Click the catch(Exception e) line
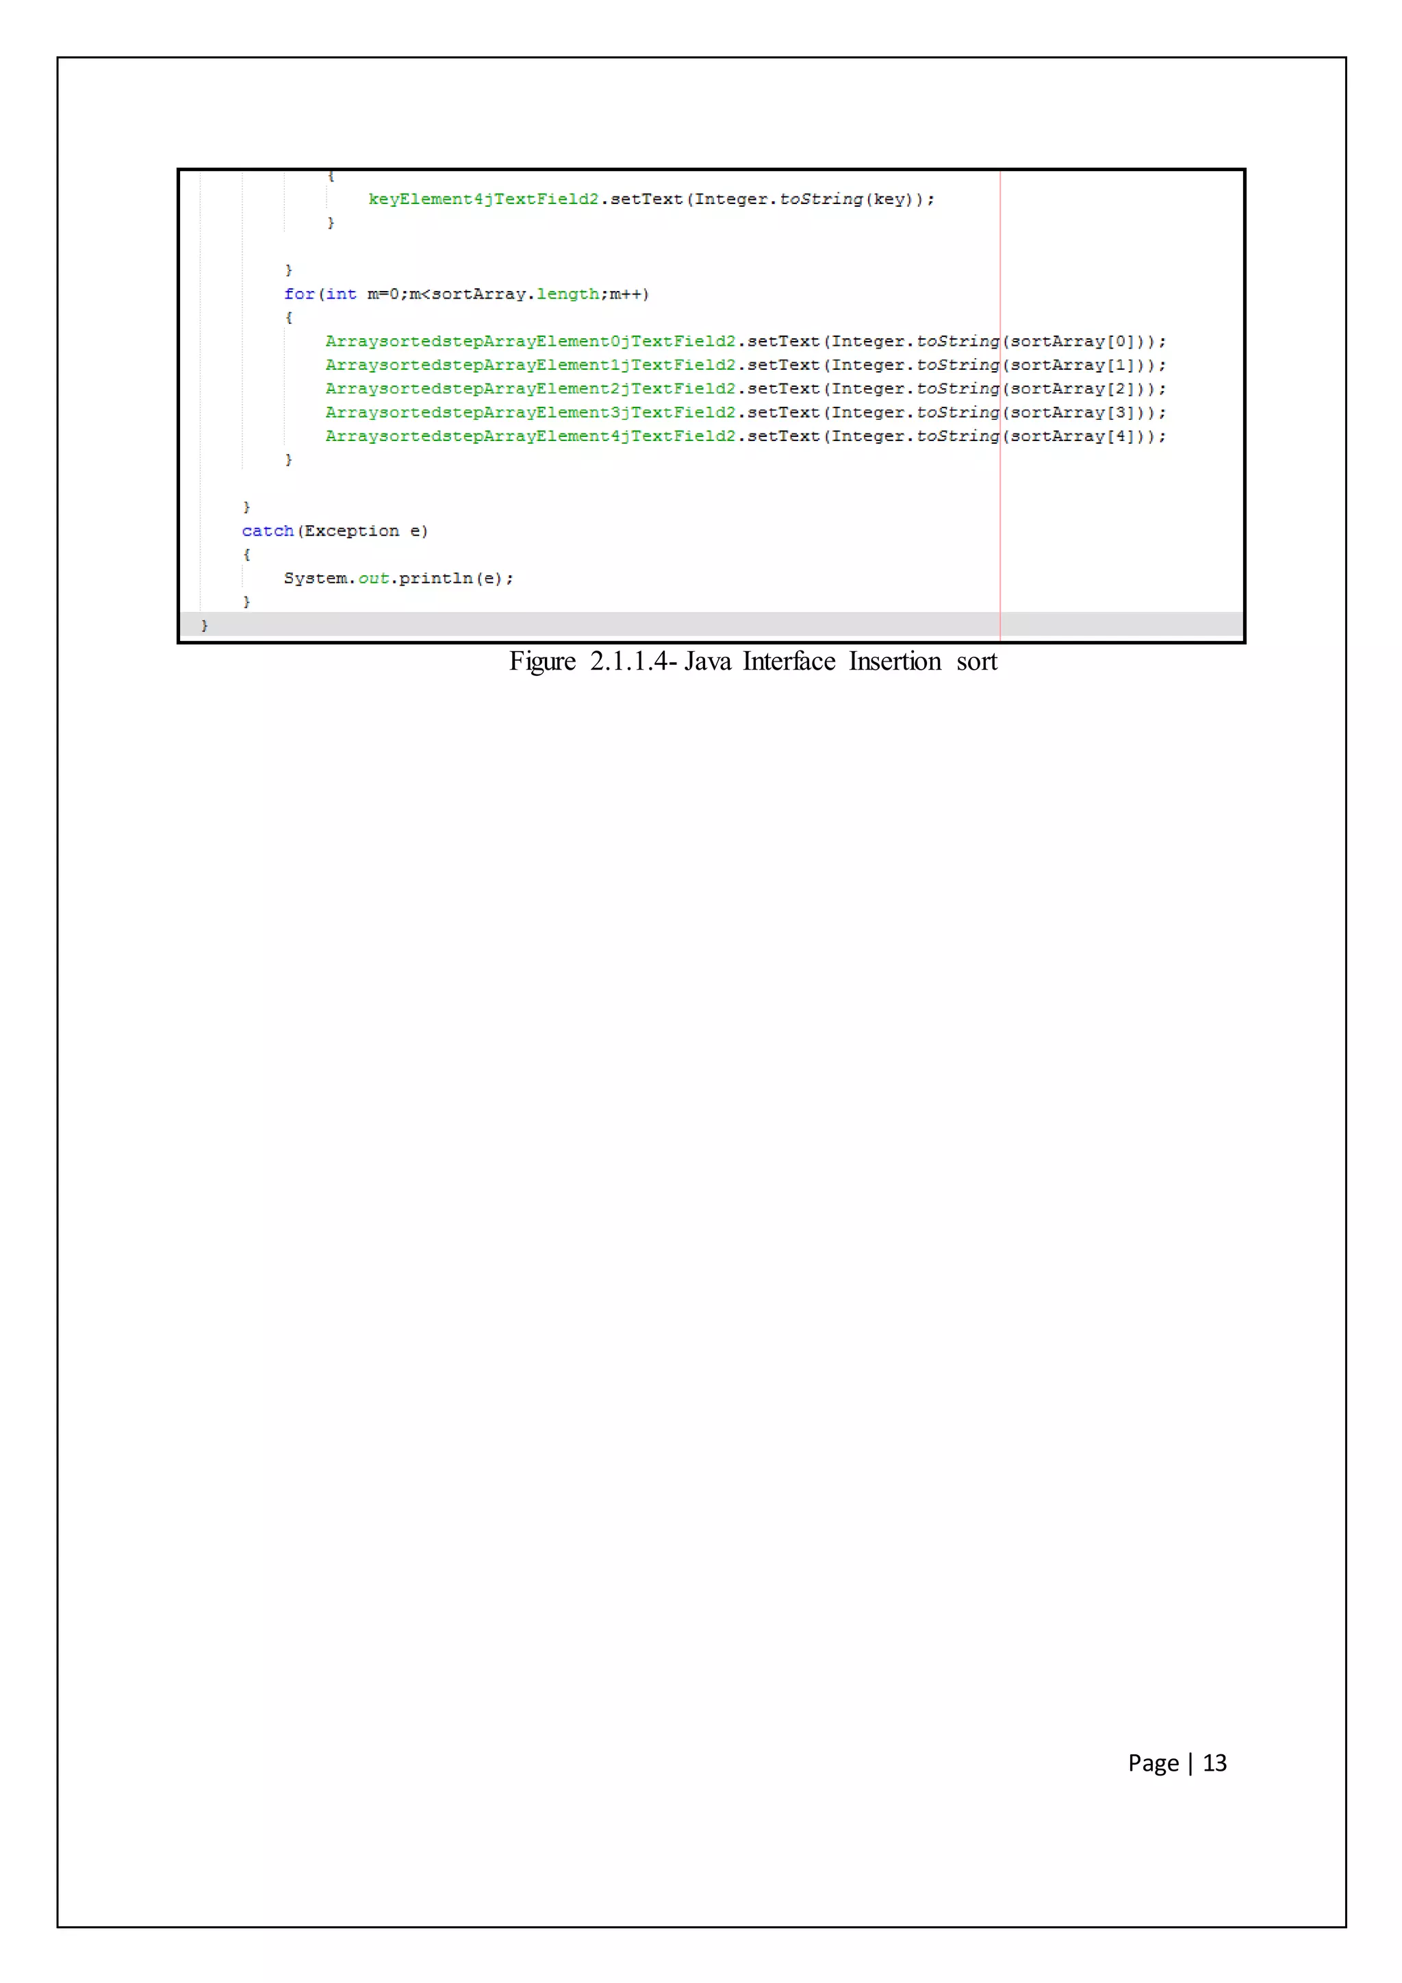 [x=335, y=531]
